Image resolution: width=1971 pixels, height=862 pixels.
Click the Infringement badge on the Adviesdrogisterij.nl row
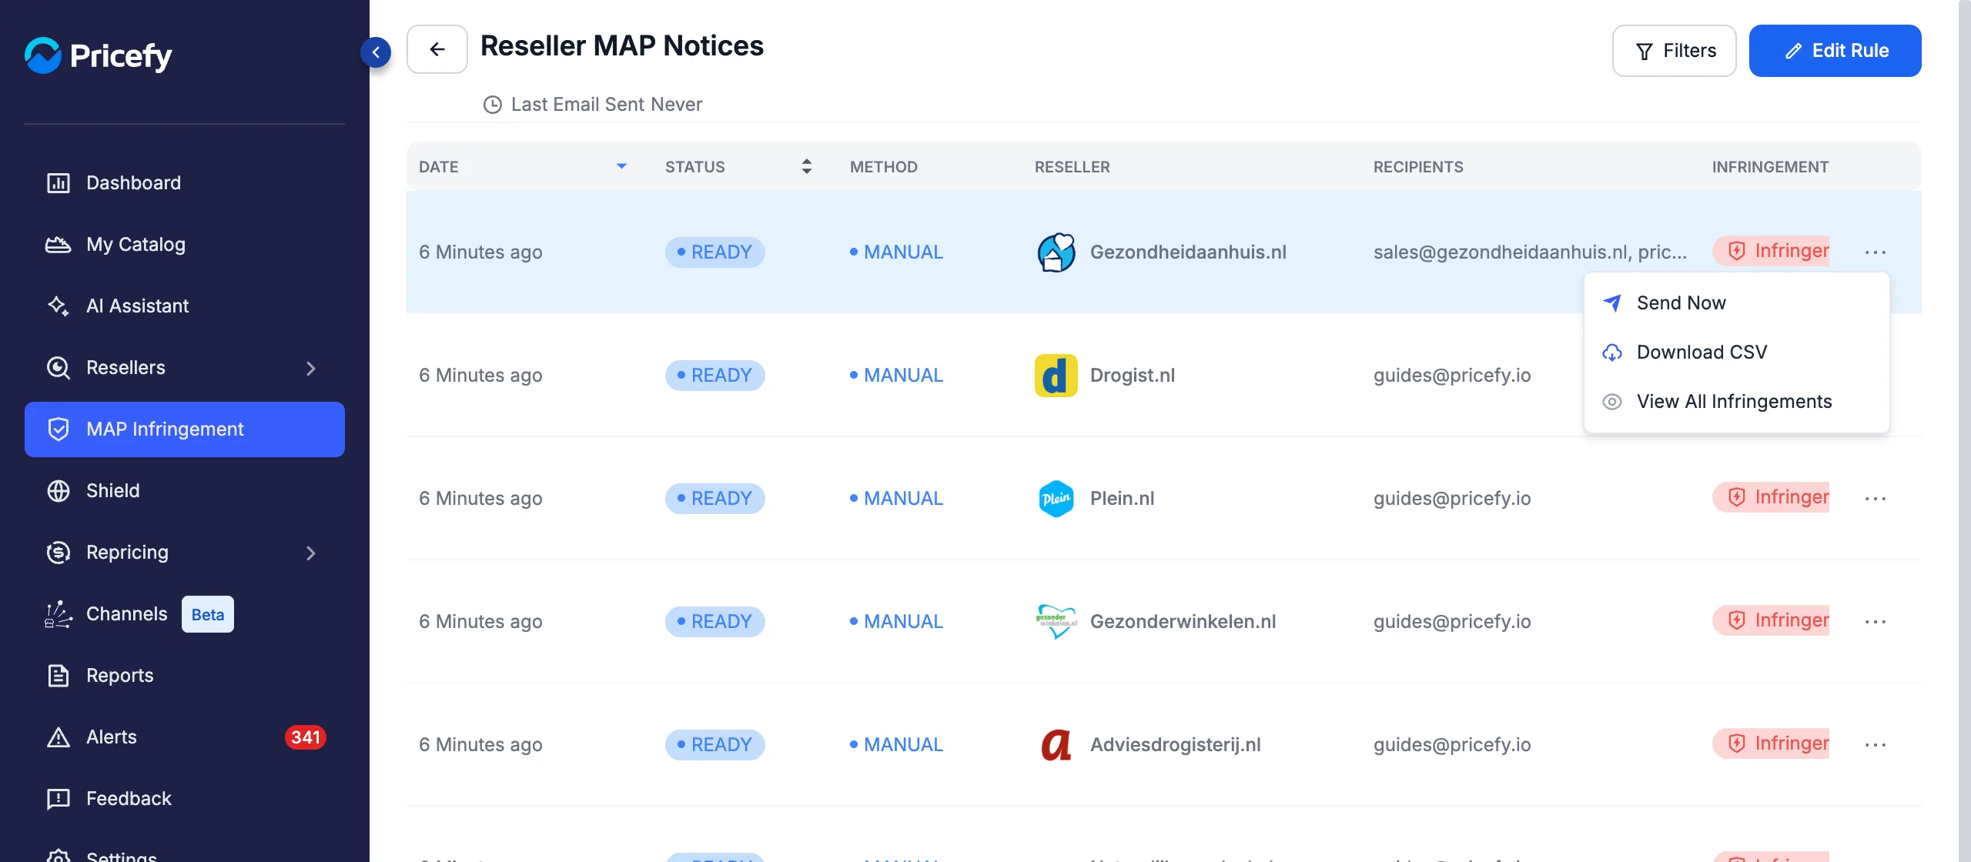click(1771, 743)
